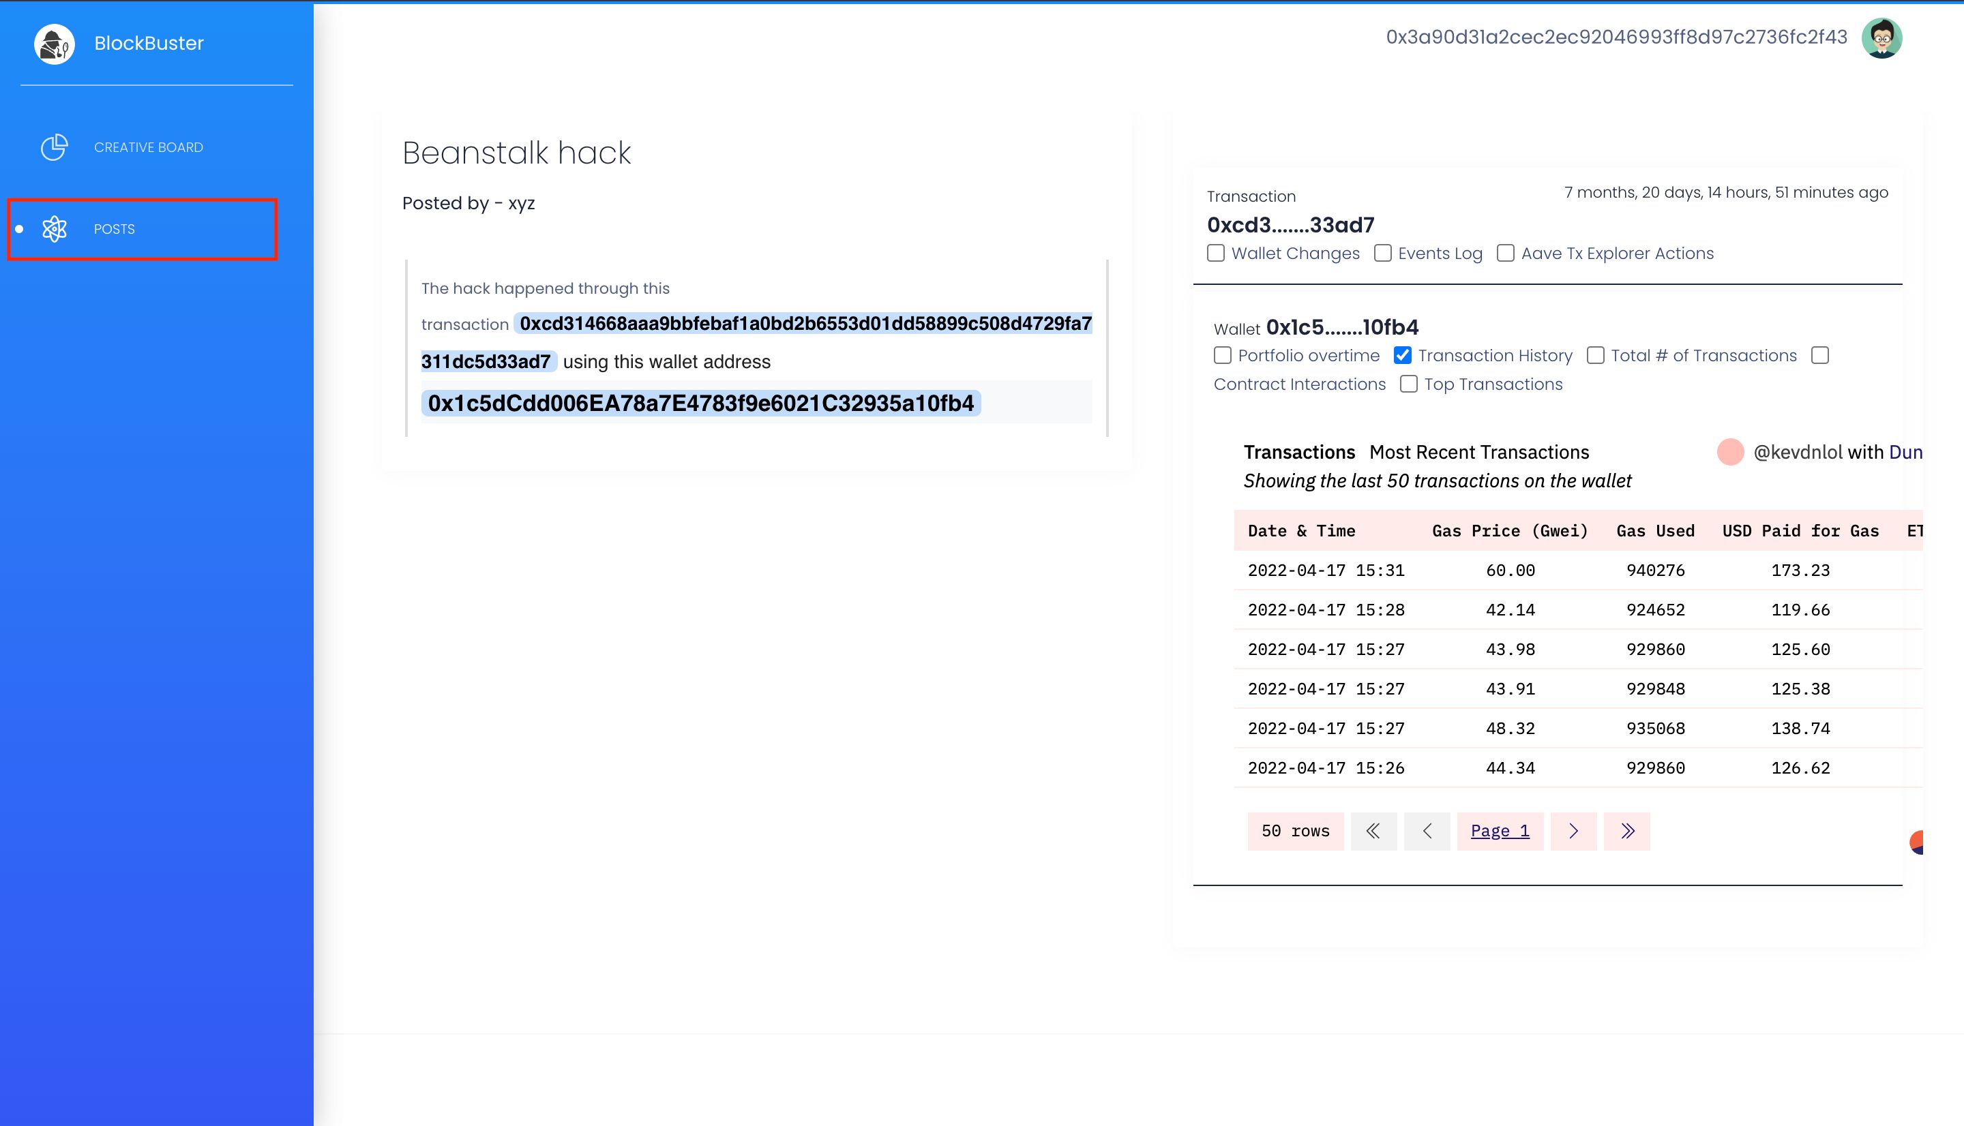Check Total # of Transactions checkbox

click(1595, 356)
